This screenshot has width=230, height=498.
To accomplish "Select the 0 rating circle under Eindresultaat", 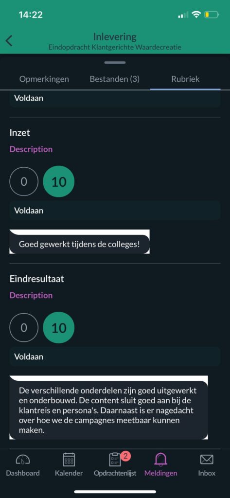I will coord(24,327).
